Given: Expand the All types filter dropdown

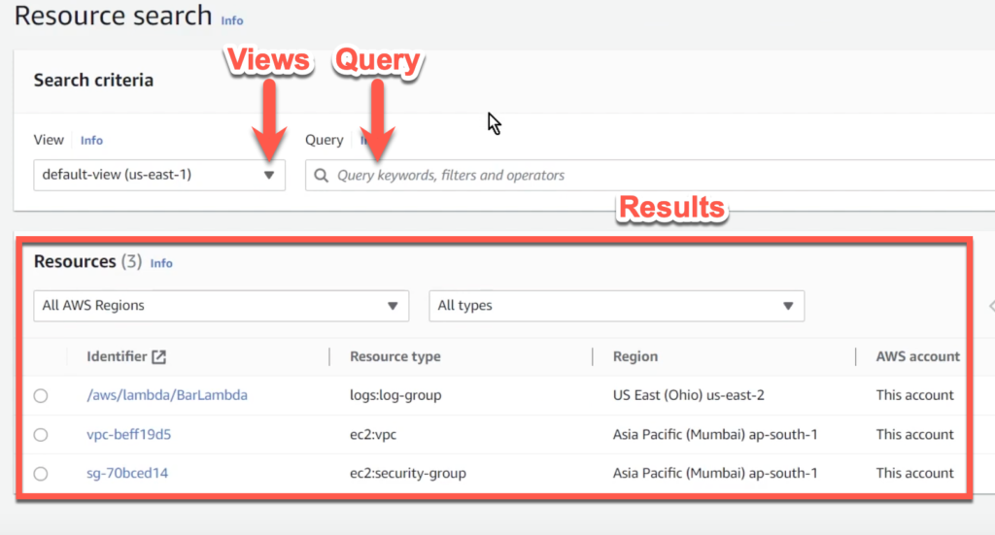Looking at the screenshot, I should pos(616,306).
